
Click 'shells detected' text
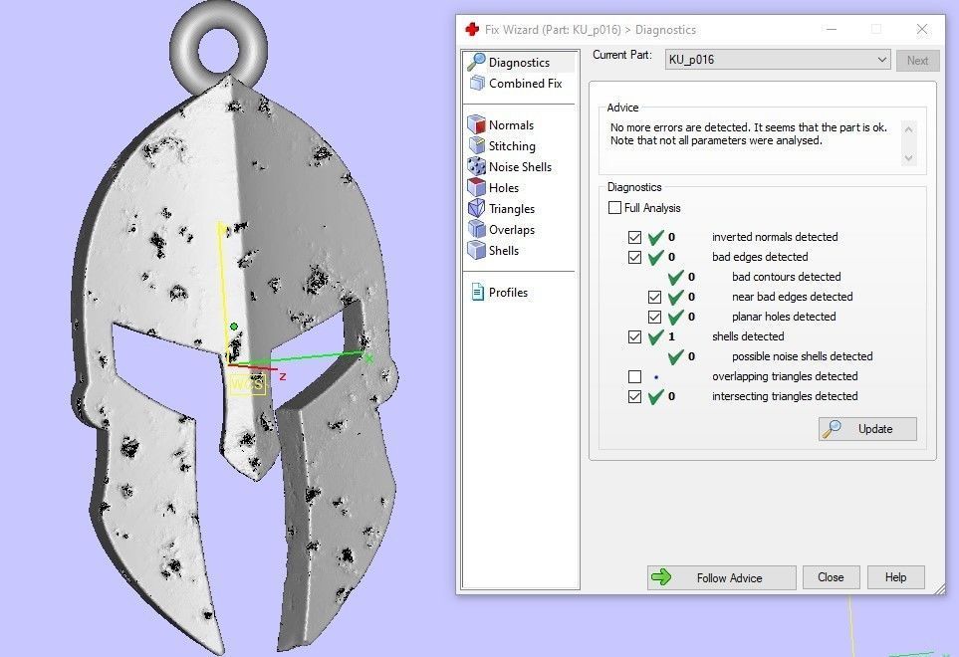pyautogui.click(x=748, y=336)
